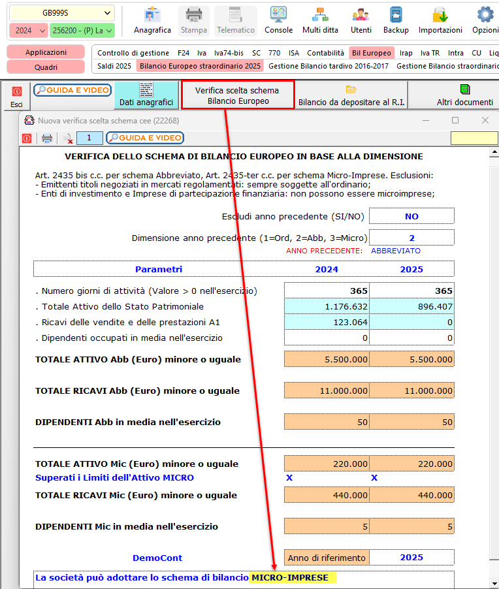Launch the Console icon
This screenshot has height=589, width=499.
pyautogui.click(x=278, y=21)
